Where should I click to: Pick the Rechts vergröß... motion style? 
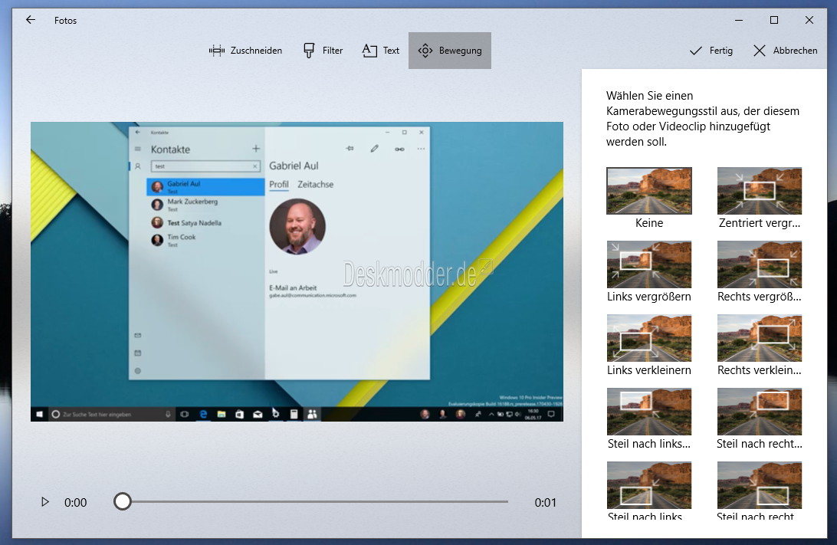[x=760, y=272]
